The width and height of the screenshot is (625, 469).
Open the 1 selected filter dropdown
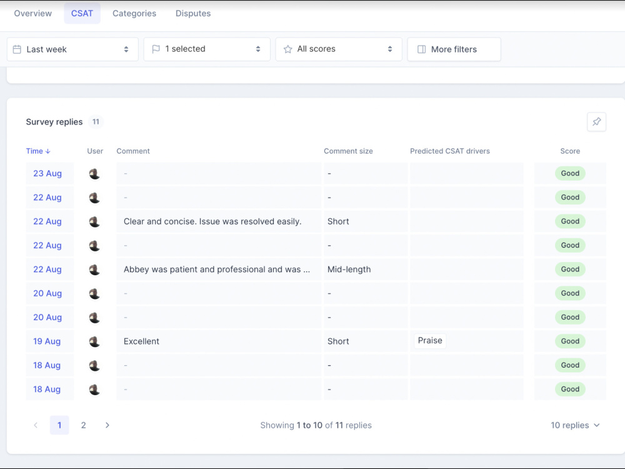tap(207, 49)
